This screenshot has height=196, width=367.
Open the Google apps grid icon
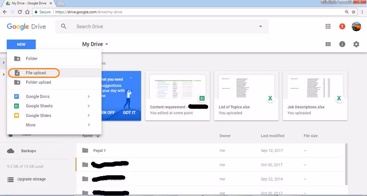328,26
